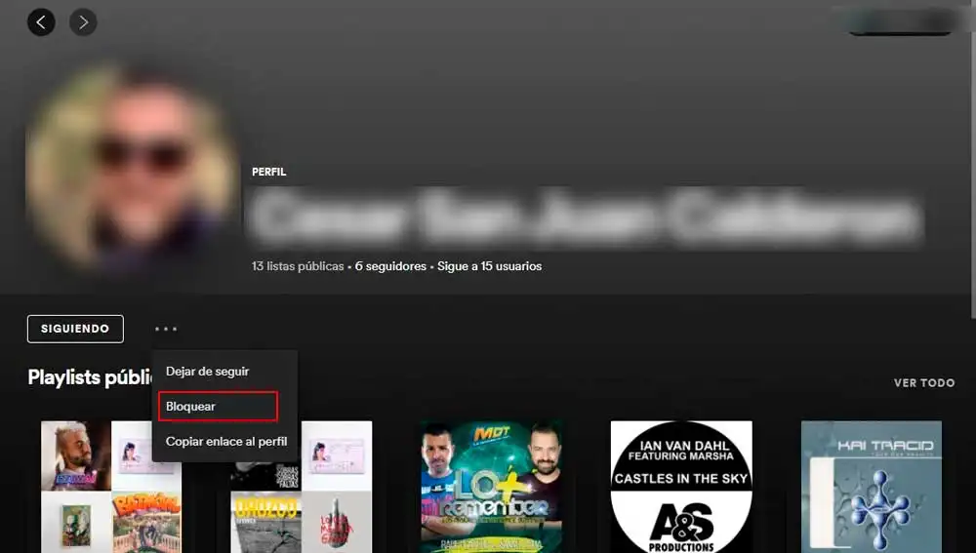Click the PERFIL label
976x553 pixels.
click(269, 172)
